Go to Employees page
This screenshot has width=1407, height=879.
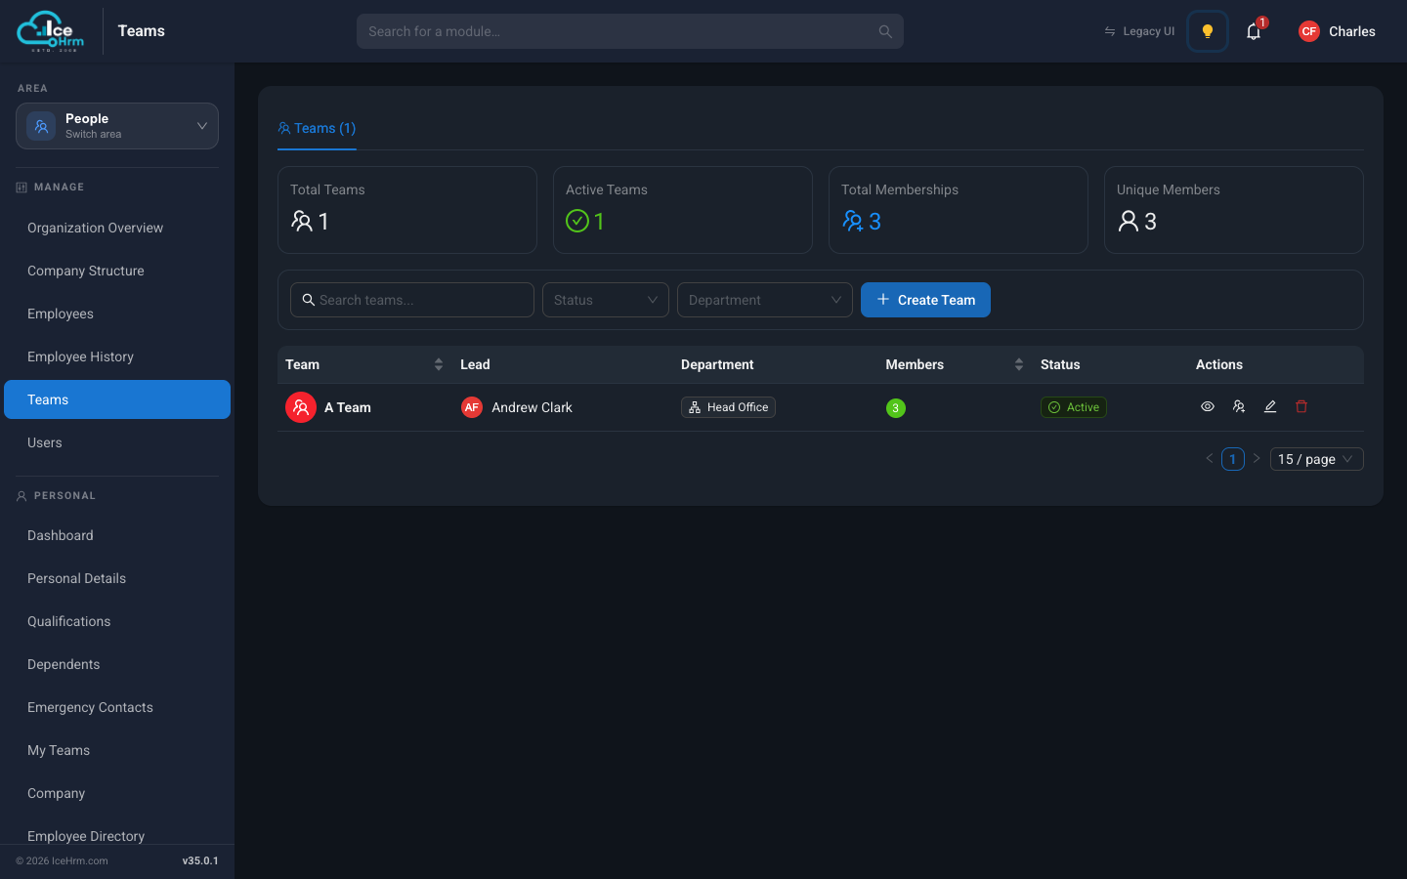pyautogui.click(x=117, y=314)
